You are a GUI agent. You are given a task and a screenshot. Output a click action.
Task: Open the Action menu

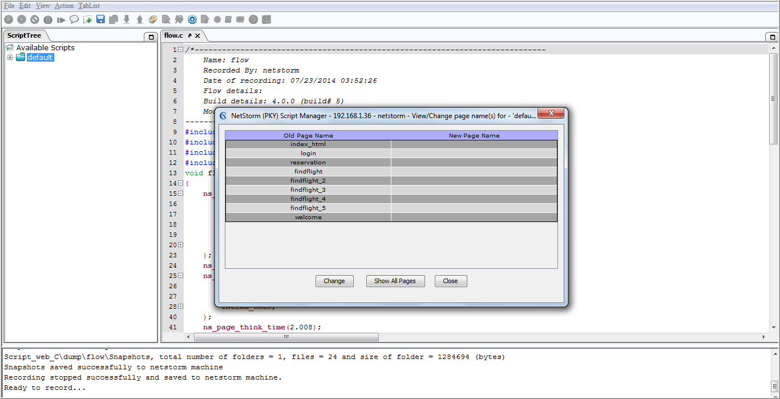click(x=64, y=6)
